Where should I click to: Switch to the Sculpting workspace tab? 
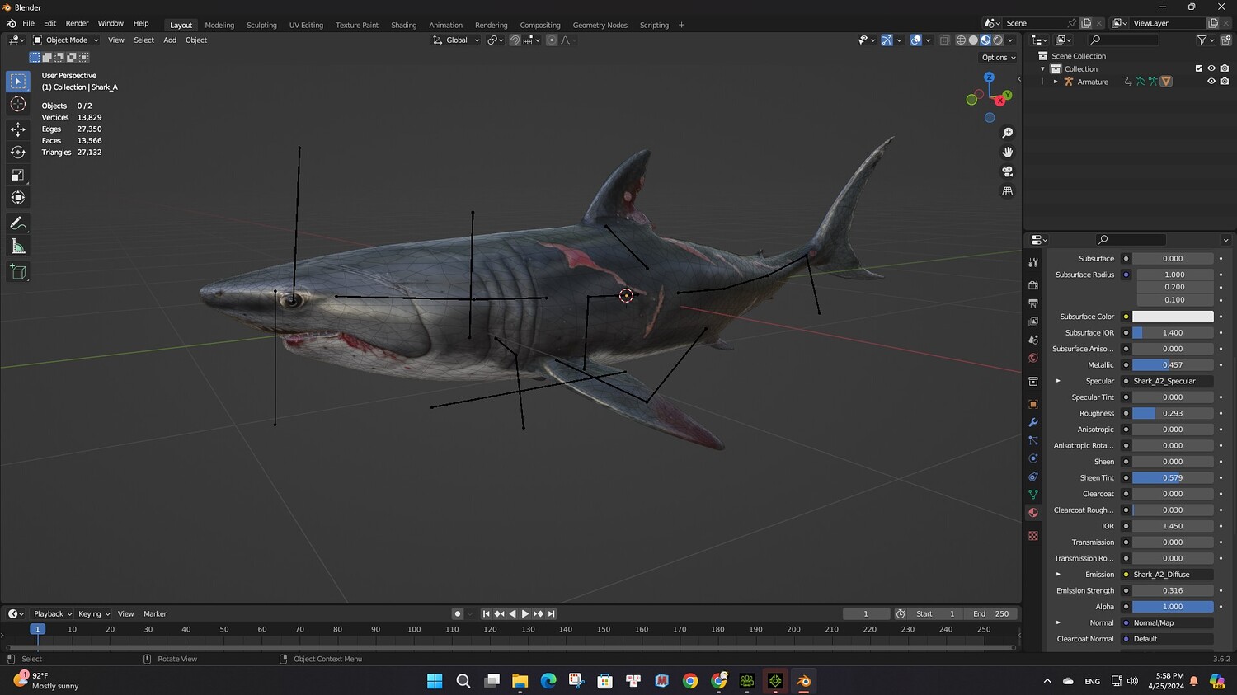point(261,25)
